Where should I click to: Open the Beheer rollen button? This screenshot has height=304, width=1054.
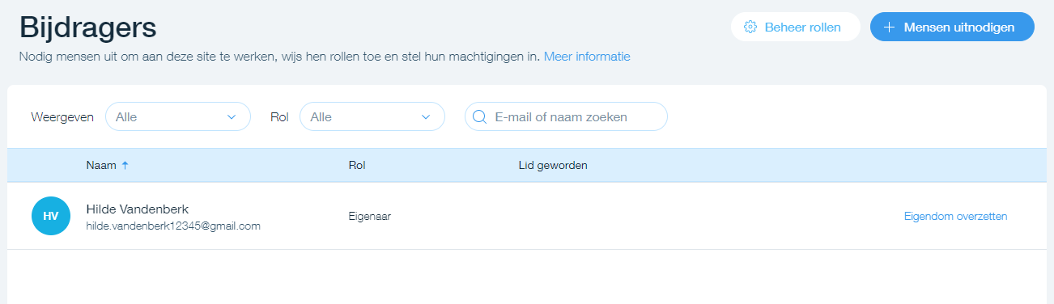coord(795,27)
